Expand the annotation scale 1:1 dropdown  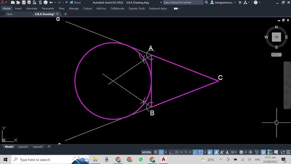[x=234, y=152]
